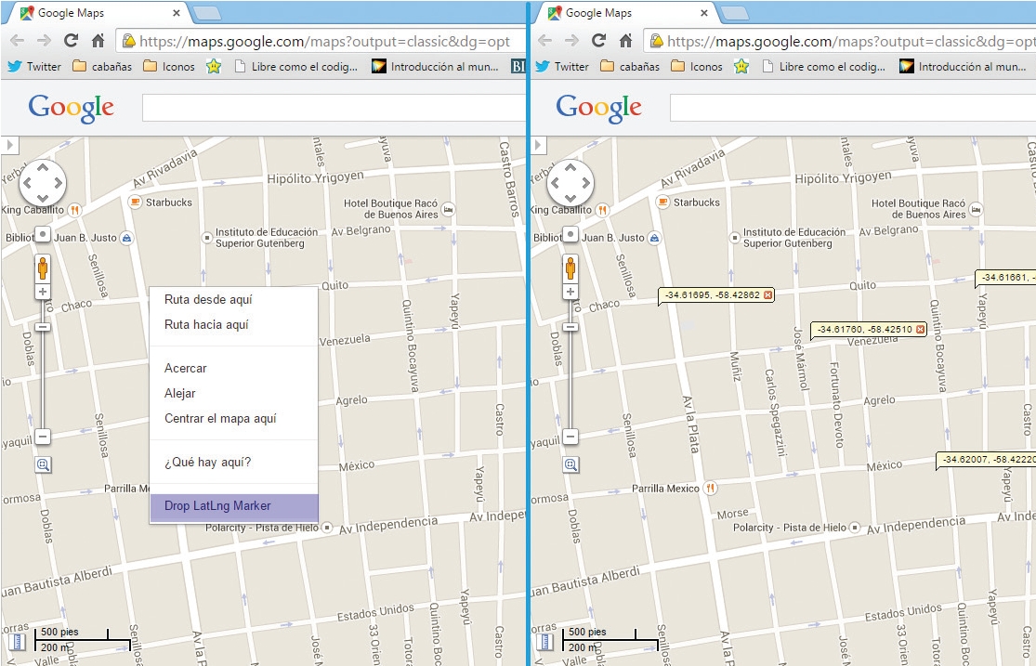The width and height of the screenshot is (1036, 666).
Task: Open Iconos bookmark folder in left window
Action: (168, 66)
